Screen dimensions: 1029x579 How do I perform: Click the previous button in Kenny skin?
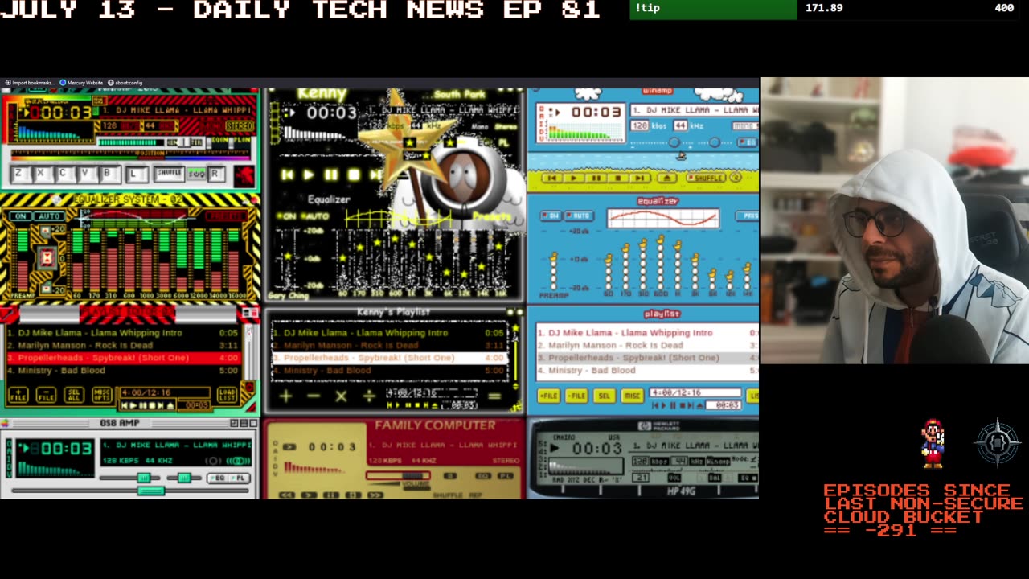tap(287, 175)
